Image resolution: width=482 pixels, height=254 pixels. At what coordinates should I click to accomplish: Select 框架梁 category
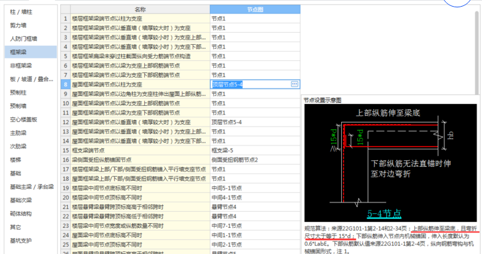point(31,52)
